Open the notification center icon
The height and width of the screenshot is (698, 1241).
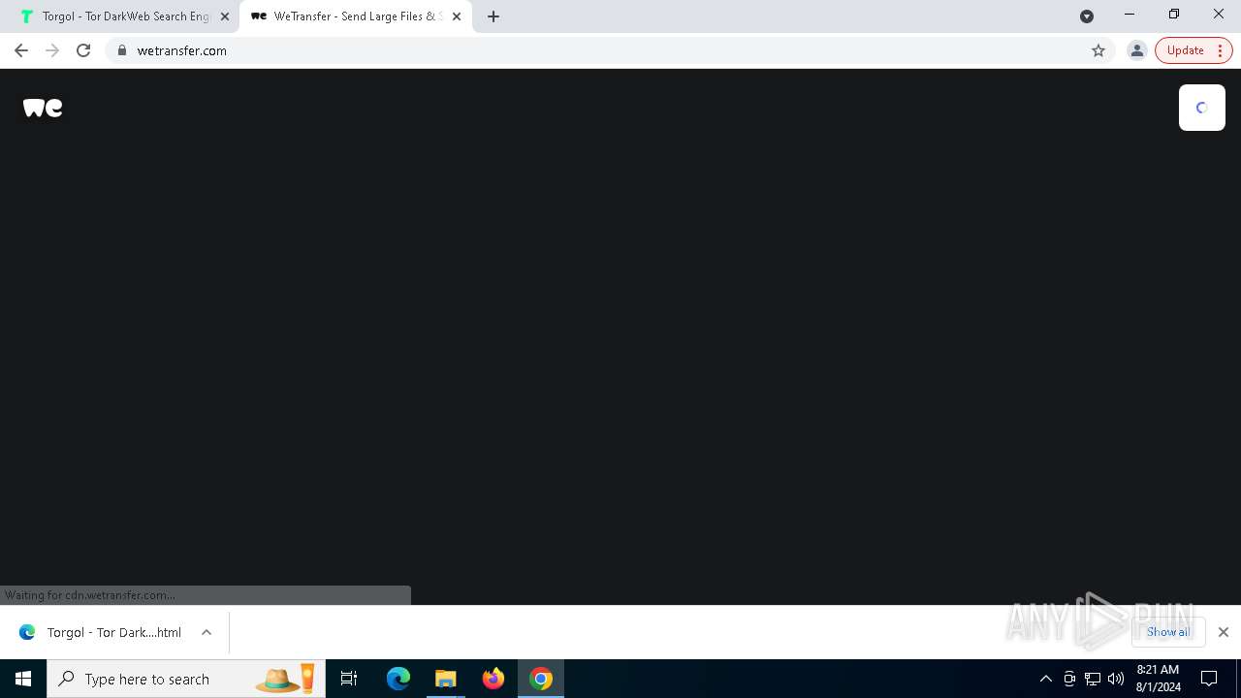(x=1209, y=679)
